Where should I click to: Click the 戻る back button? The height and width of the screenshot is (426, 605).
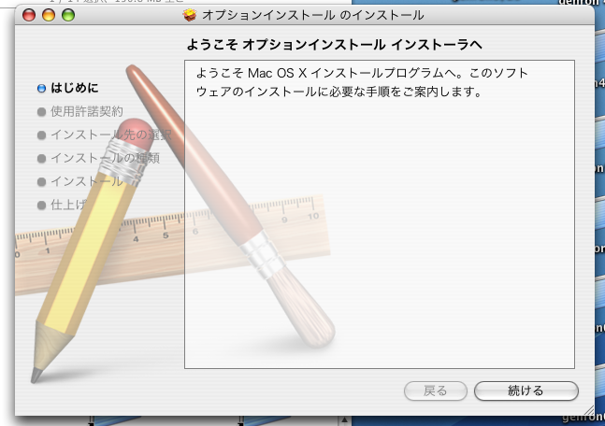tap(435, 390)
